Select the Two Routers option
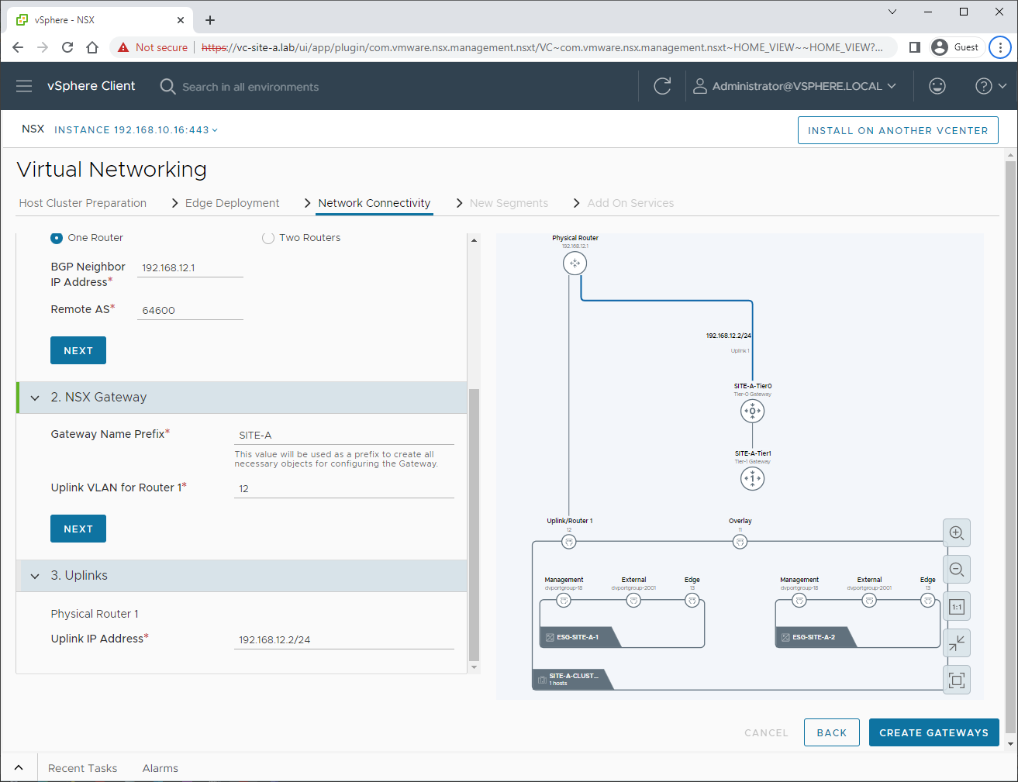The width and height of the screenshot is (1018, 782). tap(268, 238)
